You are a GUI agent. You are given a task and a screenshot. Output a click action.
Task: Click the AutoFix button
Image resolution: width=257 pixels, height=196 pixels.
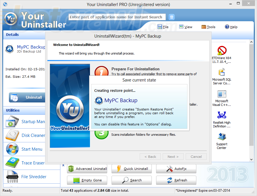176,169
